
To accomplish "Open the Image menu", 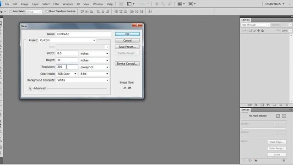I will point(24,4).
